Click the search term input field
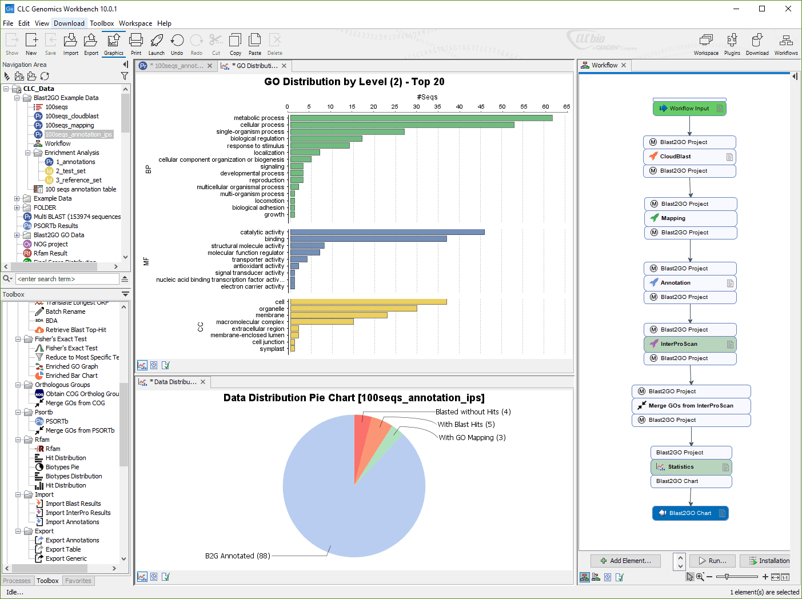 point(67,279)
